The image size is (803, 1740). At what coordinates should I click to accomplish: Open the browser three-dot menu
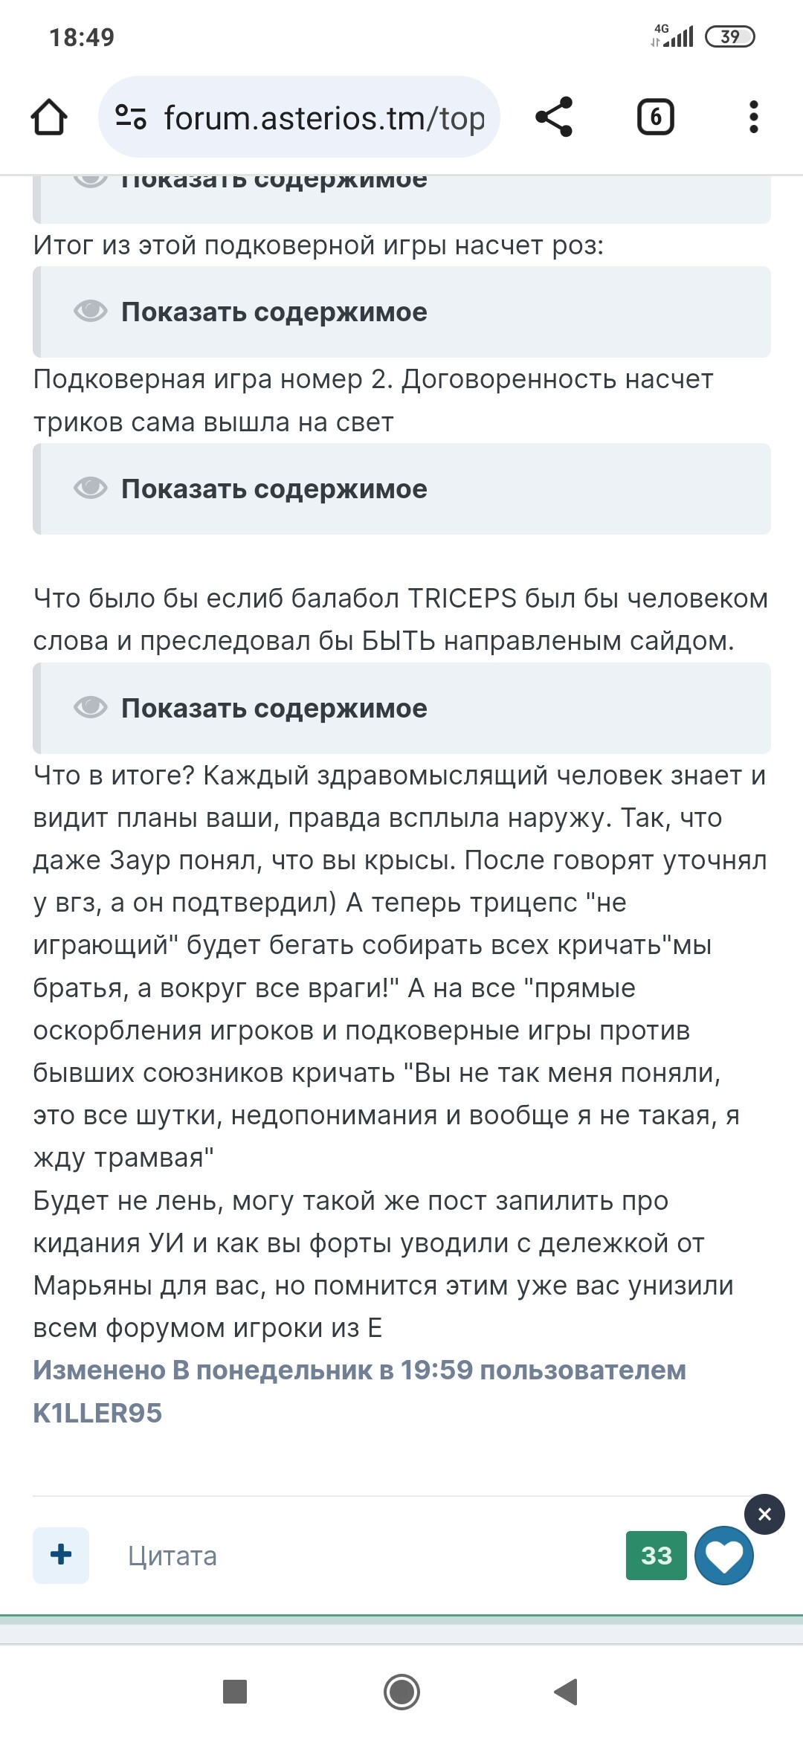point(753,117)
